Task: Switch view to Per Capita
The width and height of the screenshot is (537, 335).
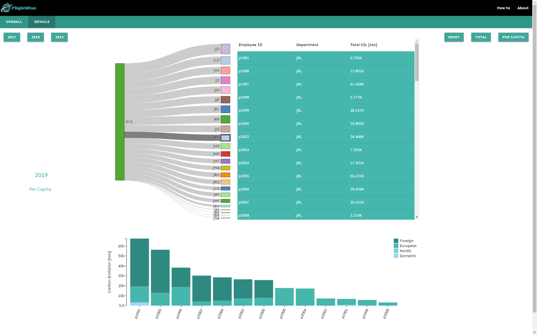Action: pyautogui.click(x=513, y=37)
